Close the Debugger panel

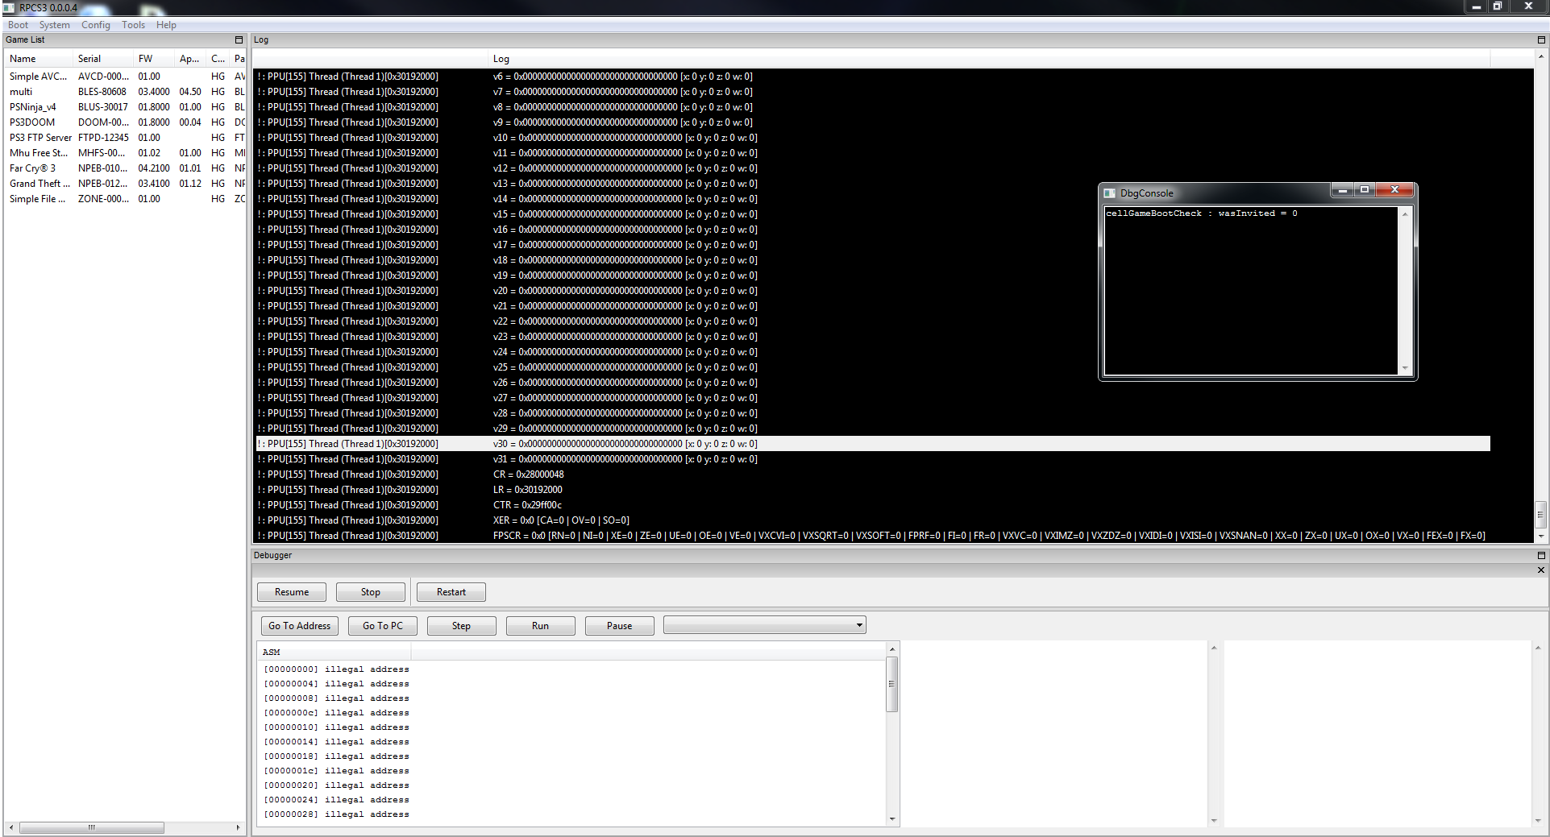click(1541, 570)
